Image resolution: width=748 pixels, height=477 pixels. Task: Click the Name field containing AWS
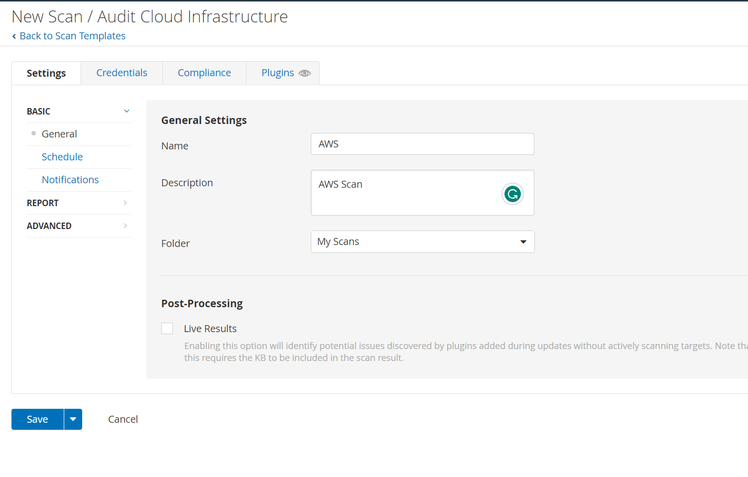pyautogui.click(x=422, y=144)
